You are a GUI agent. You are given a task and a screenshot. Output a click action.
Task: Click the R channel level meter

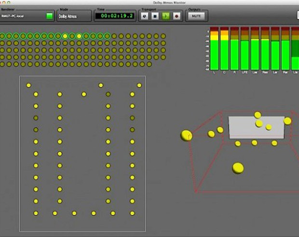click(x=234, y=48)
